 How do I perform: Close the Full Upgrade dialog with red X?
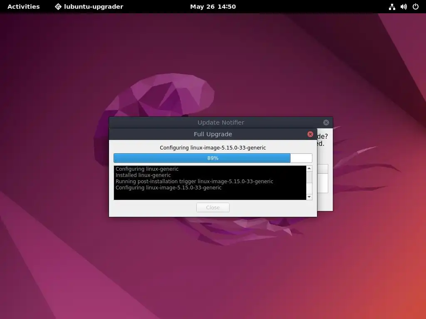pos(310,134)
